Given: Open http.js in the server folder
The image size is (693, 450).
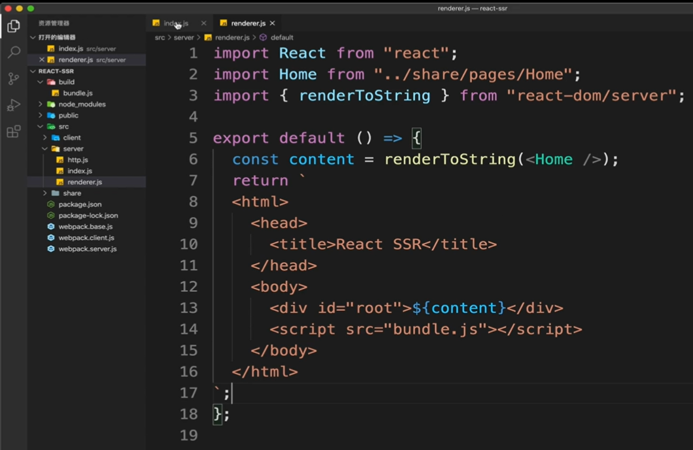Looking at the screenshot, I should (77, 160).
